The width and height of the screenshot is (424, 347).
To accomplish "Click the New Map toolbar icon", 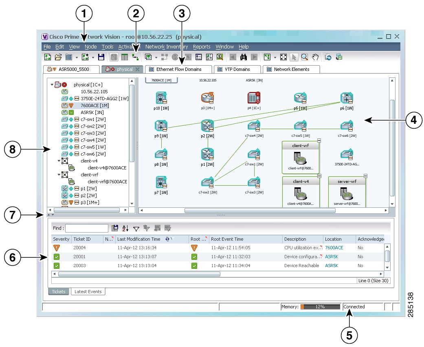I will click(48, 57).
